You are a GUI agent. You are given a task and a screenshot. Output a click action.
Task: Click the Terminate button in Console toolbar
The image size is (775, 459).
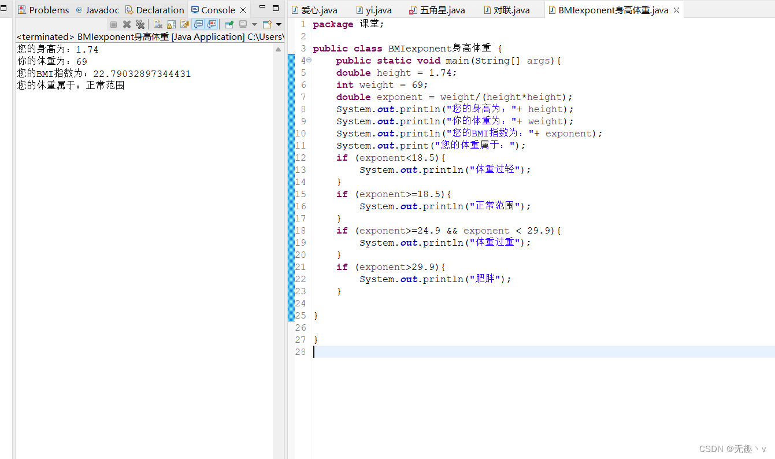pyautogui.click(x=113, y=24)
